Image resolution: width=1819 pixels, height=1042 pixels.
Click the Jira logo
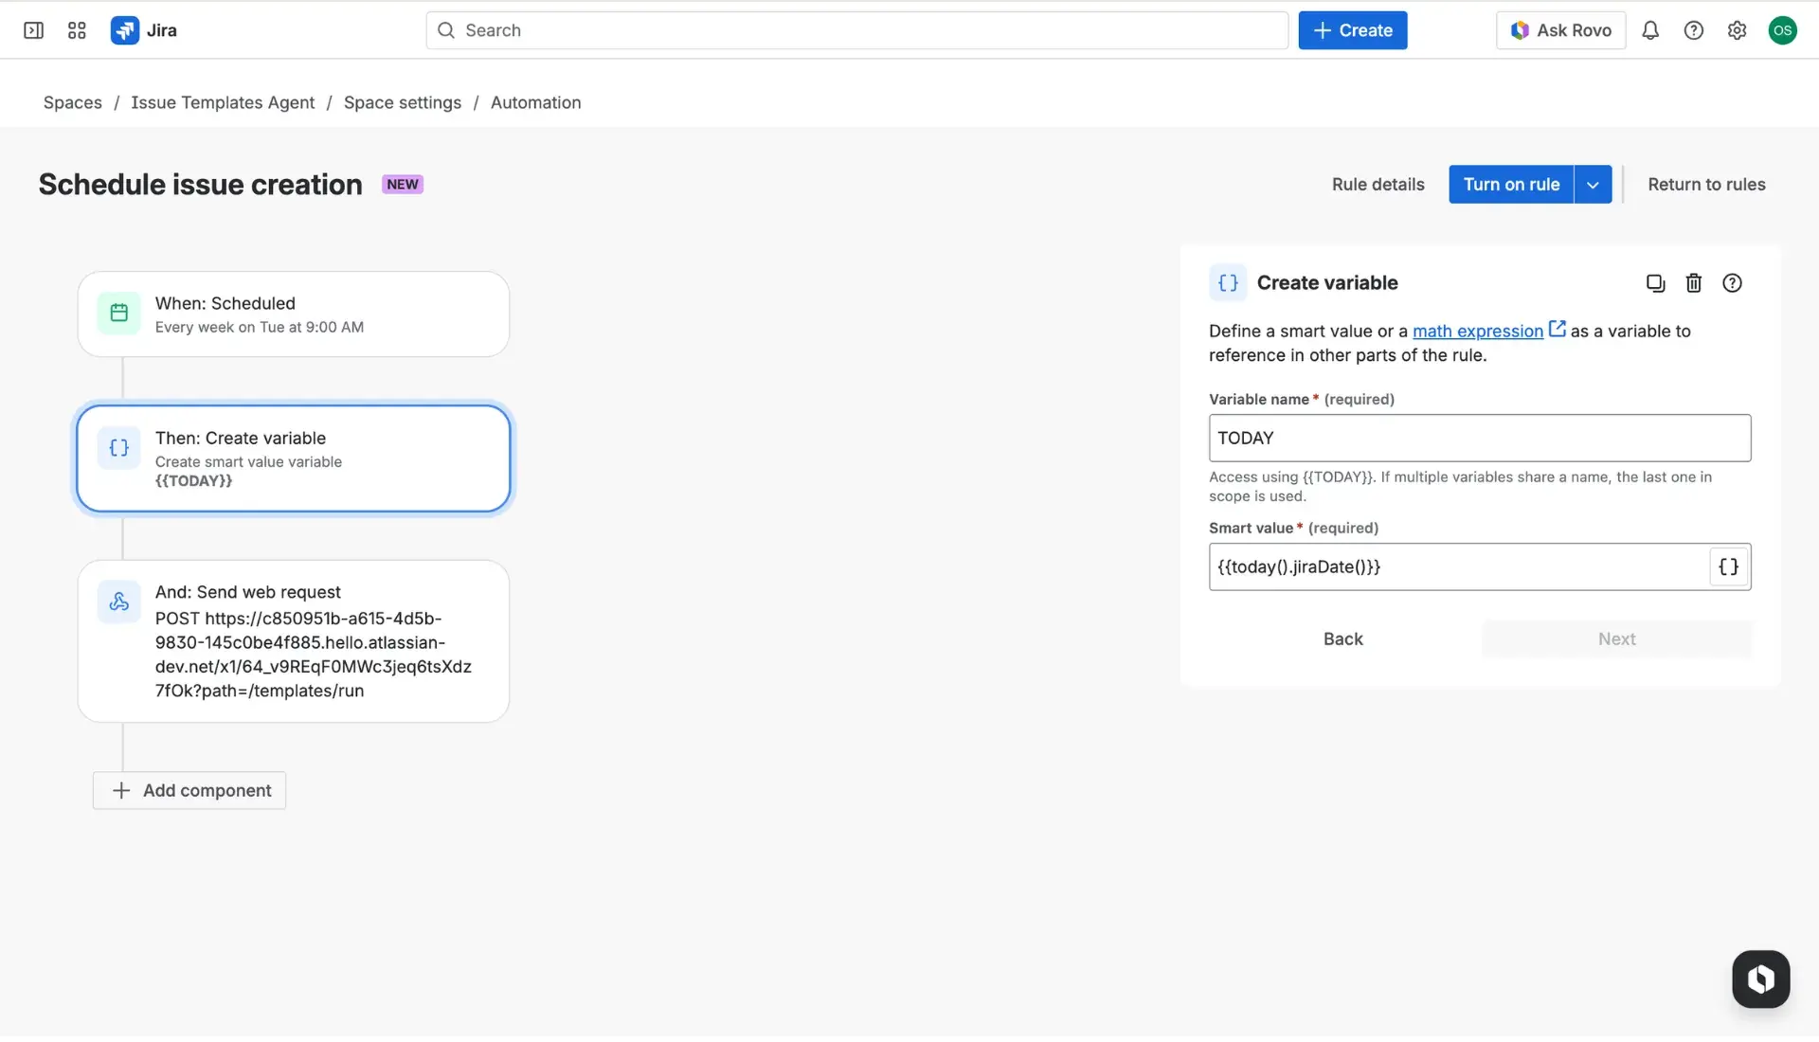tap(144, 30)
